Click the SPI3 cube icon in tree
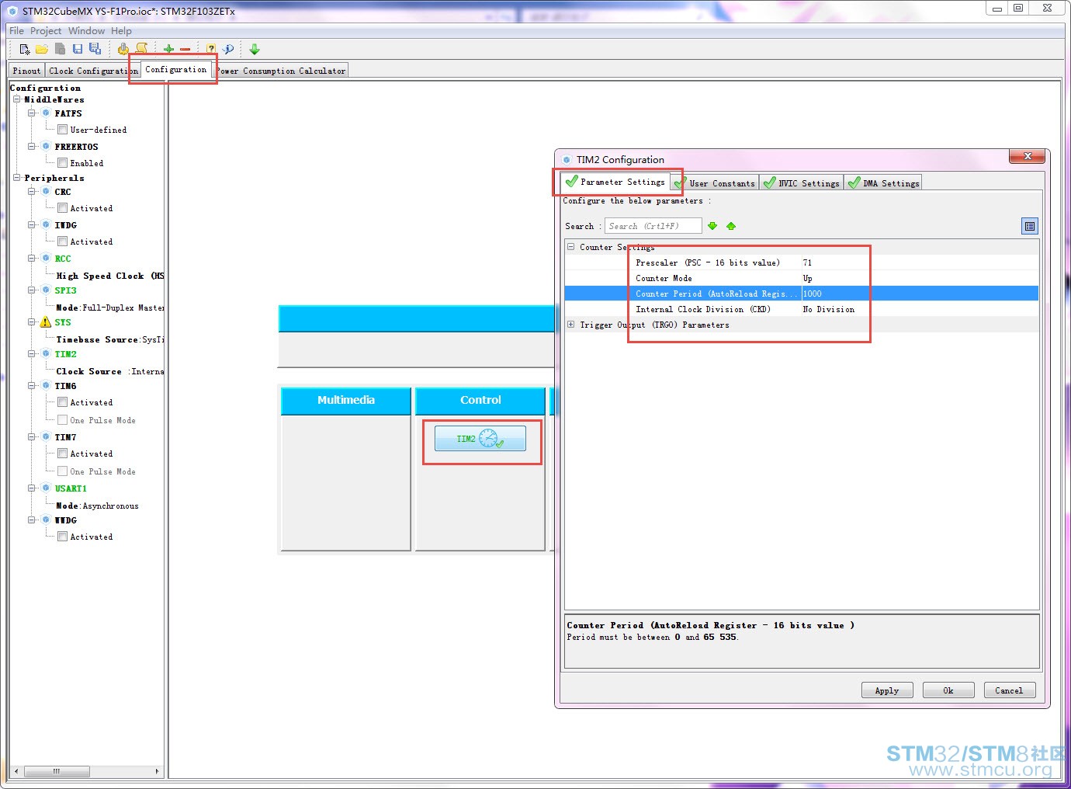Image resolution: width=1071 pixels, height=789 pixels. (46, 290)
